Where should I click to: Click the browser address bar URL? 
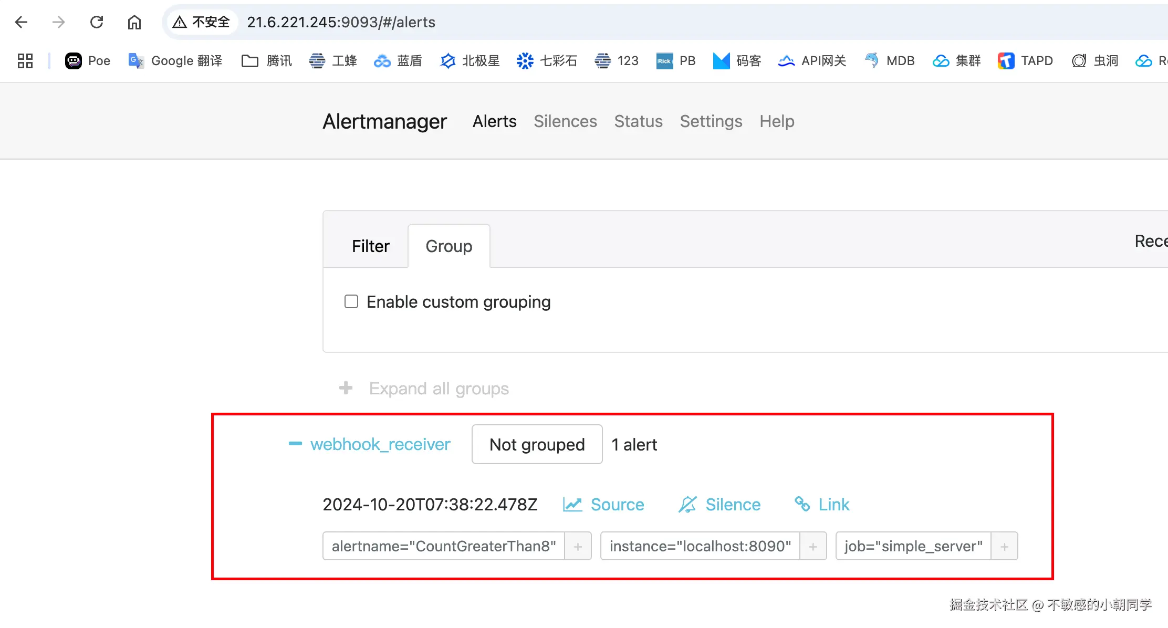341,22
